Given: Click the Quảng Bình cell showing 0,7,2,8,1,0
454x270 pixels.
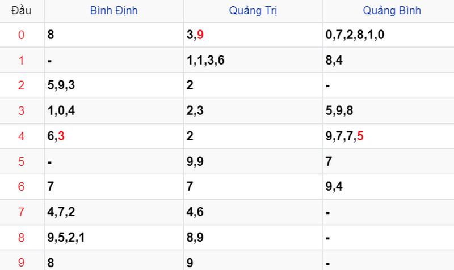Looking at the screenshot, I should point(389,35).
